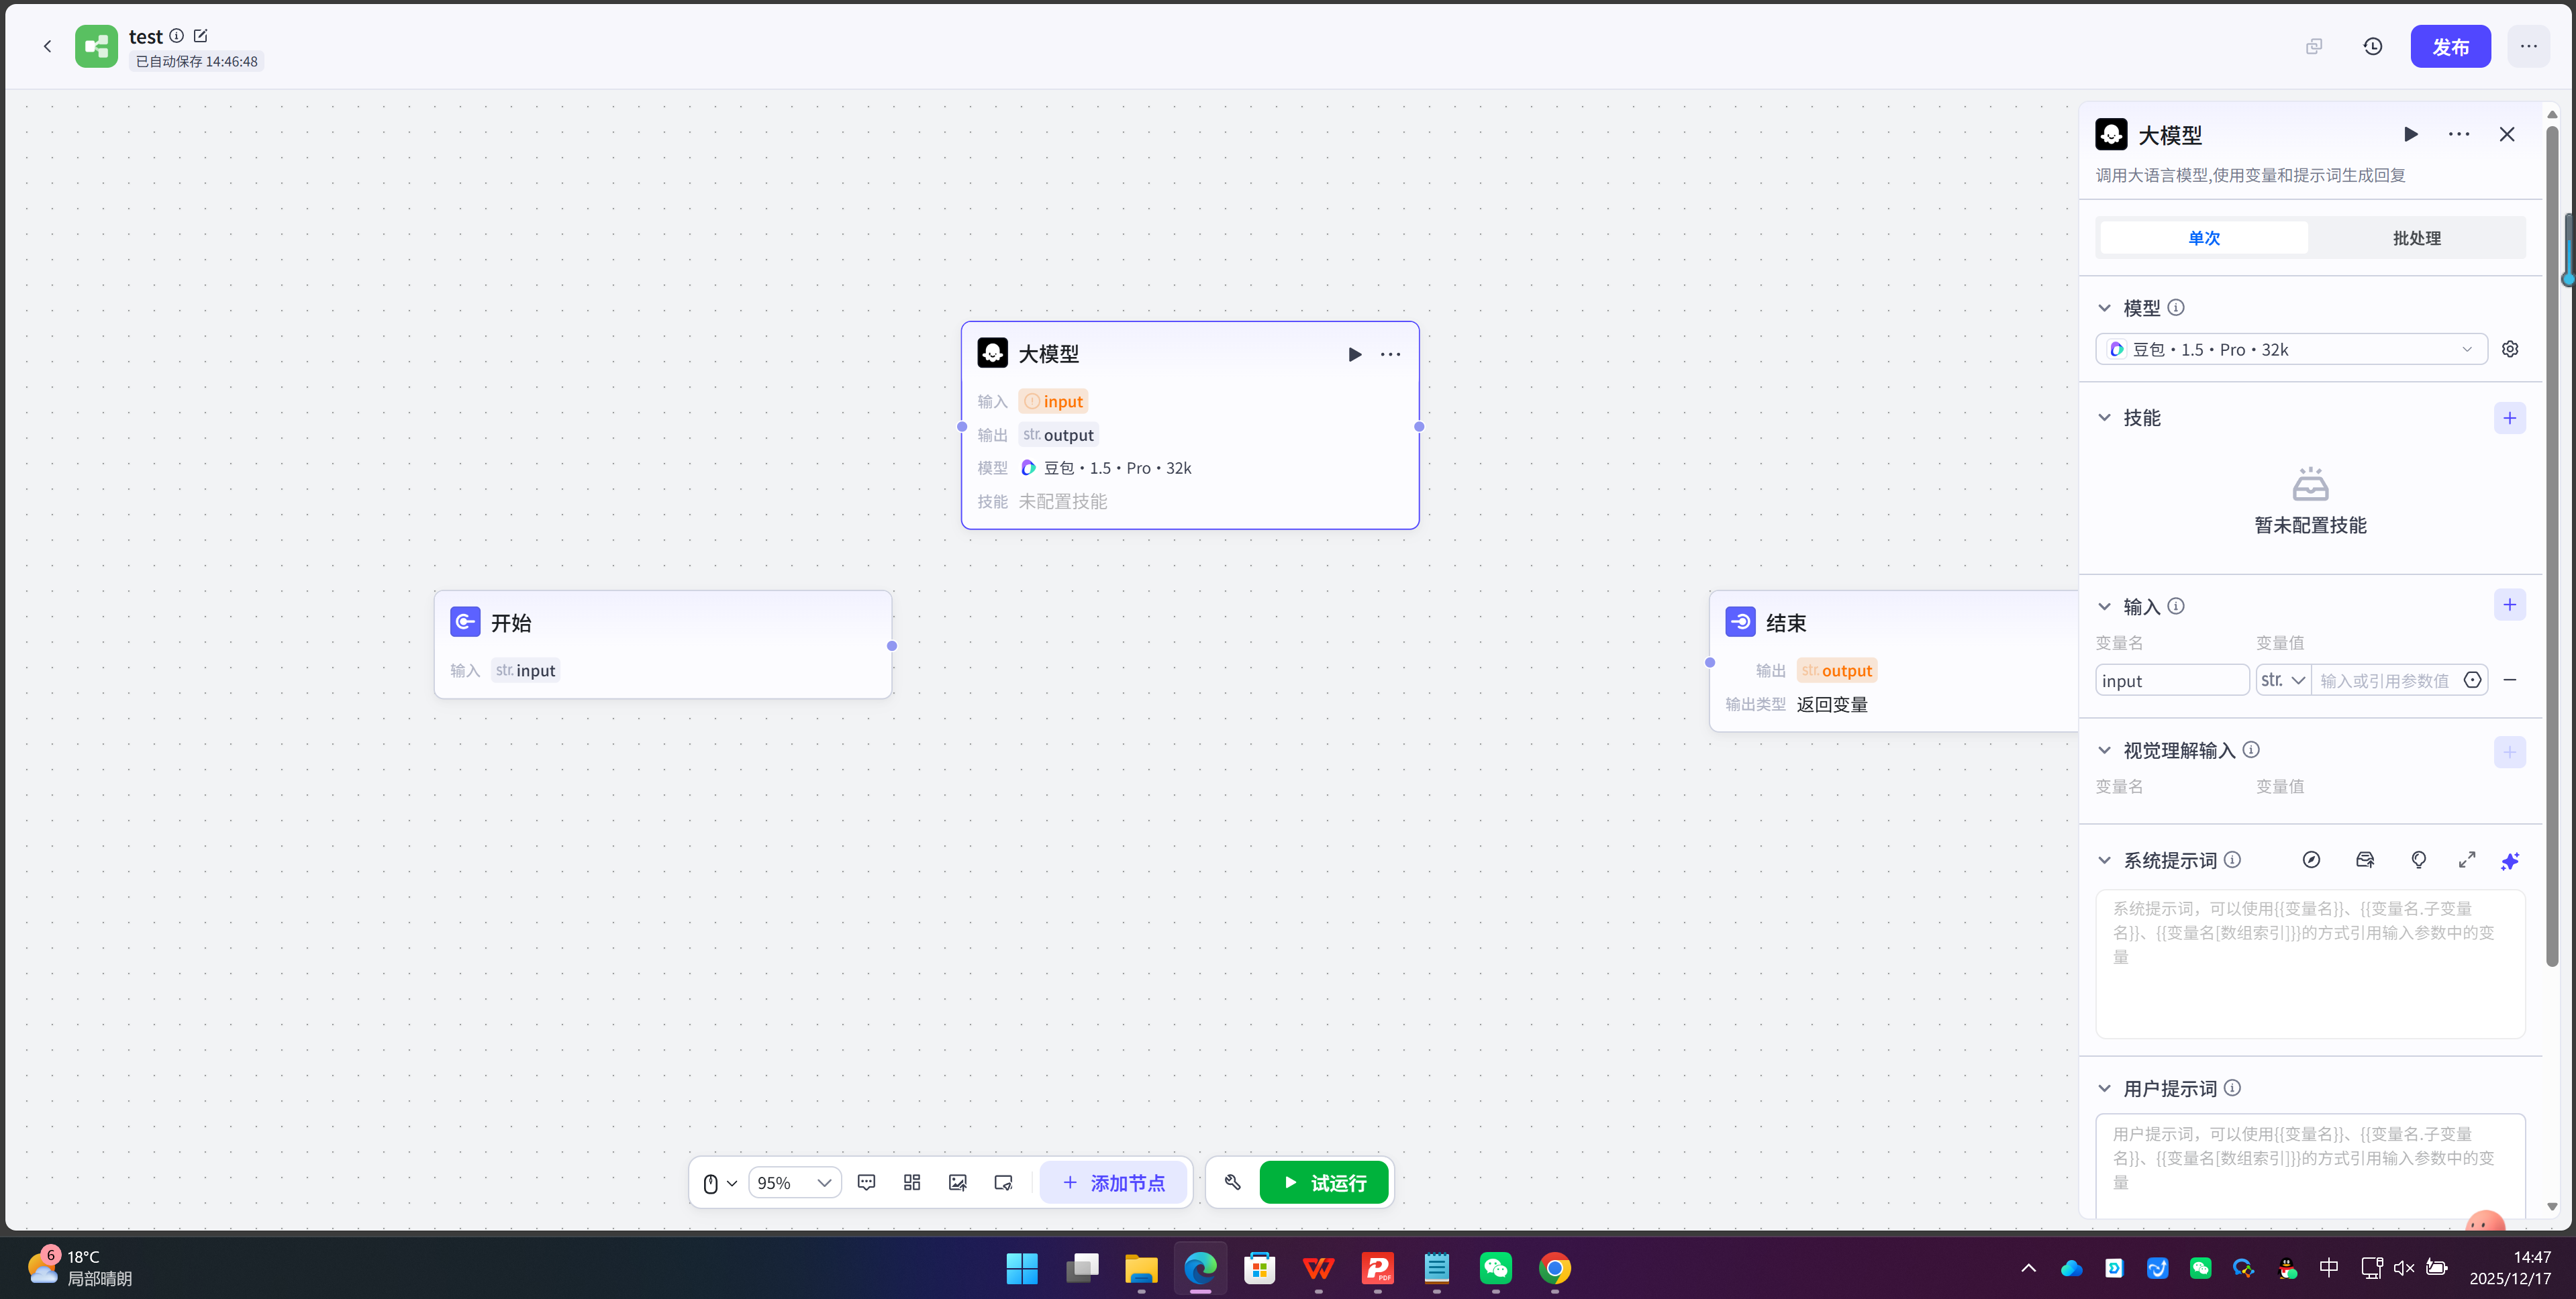
Task: Click edit icon next to test title
Action: (200, 36)
